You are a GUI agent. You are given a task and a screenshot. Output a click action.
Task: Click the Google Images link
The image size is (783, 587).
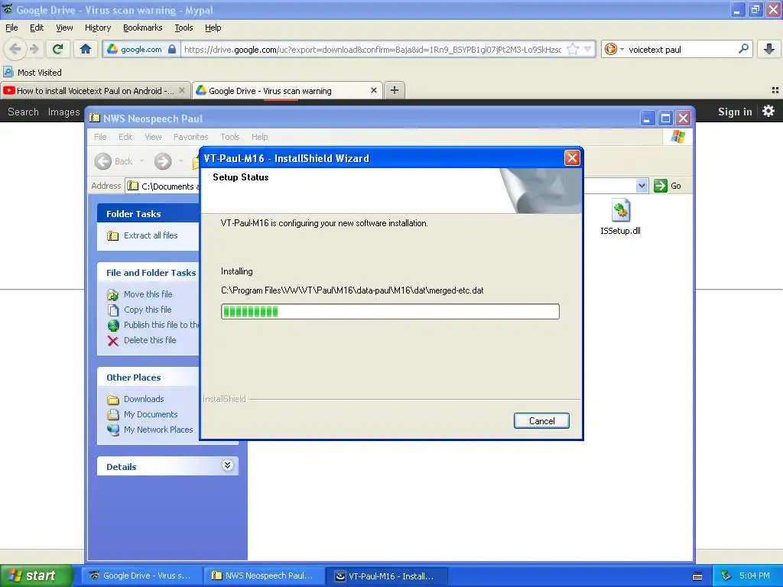63,112
